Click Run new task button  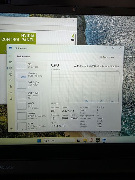(107, 57)
